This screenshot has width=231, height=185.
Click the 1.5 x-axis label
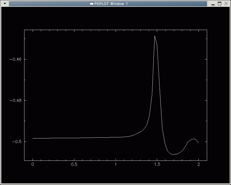(x=157, y=164)
